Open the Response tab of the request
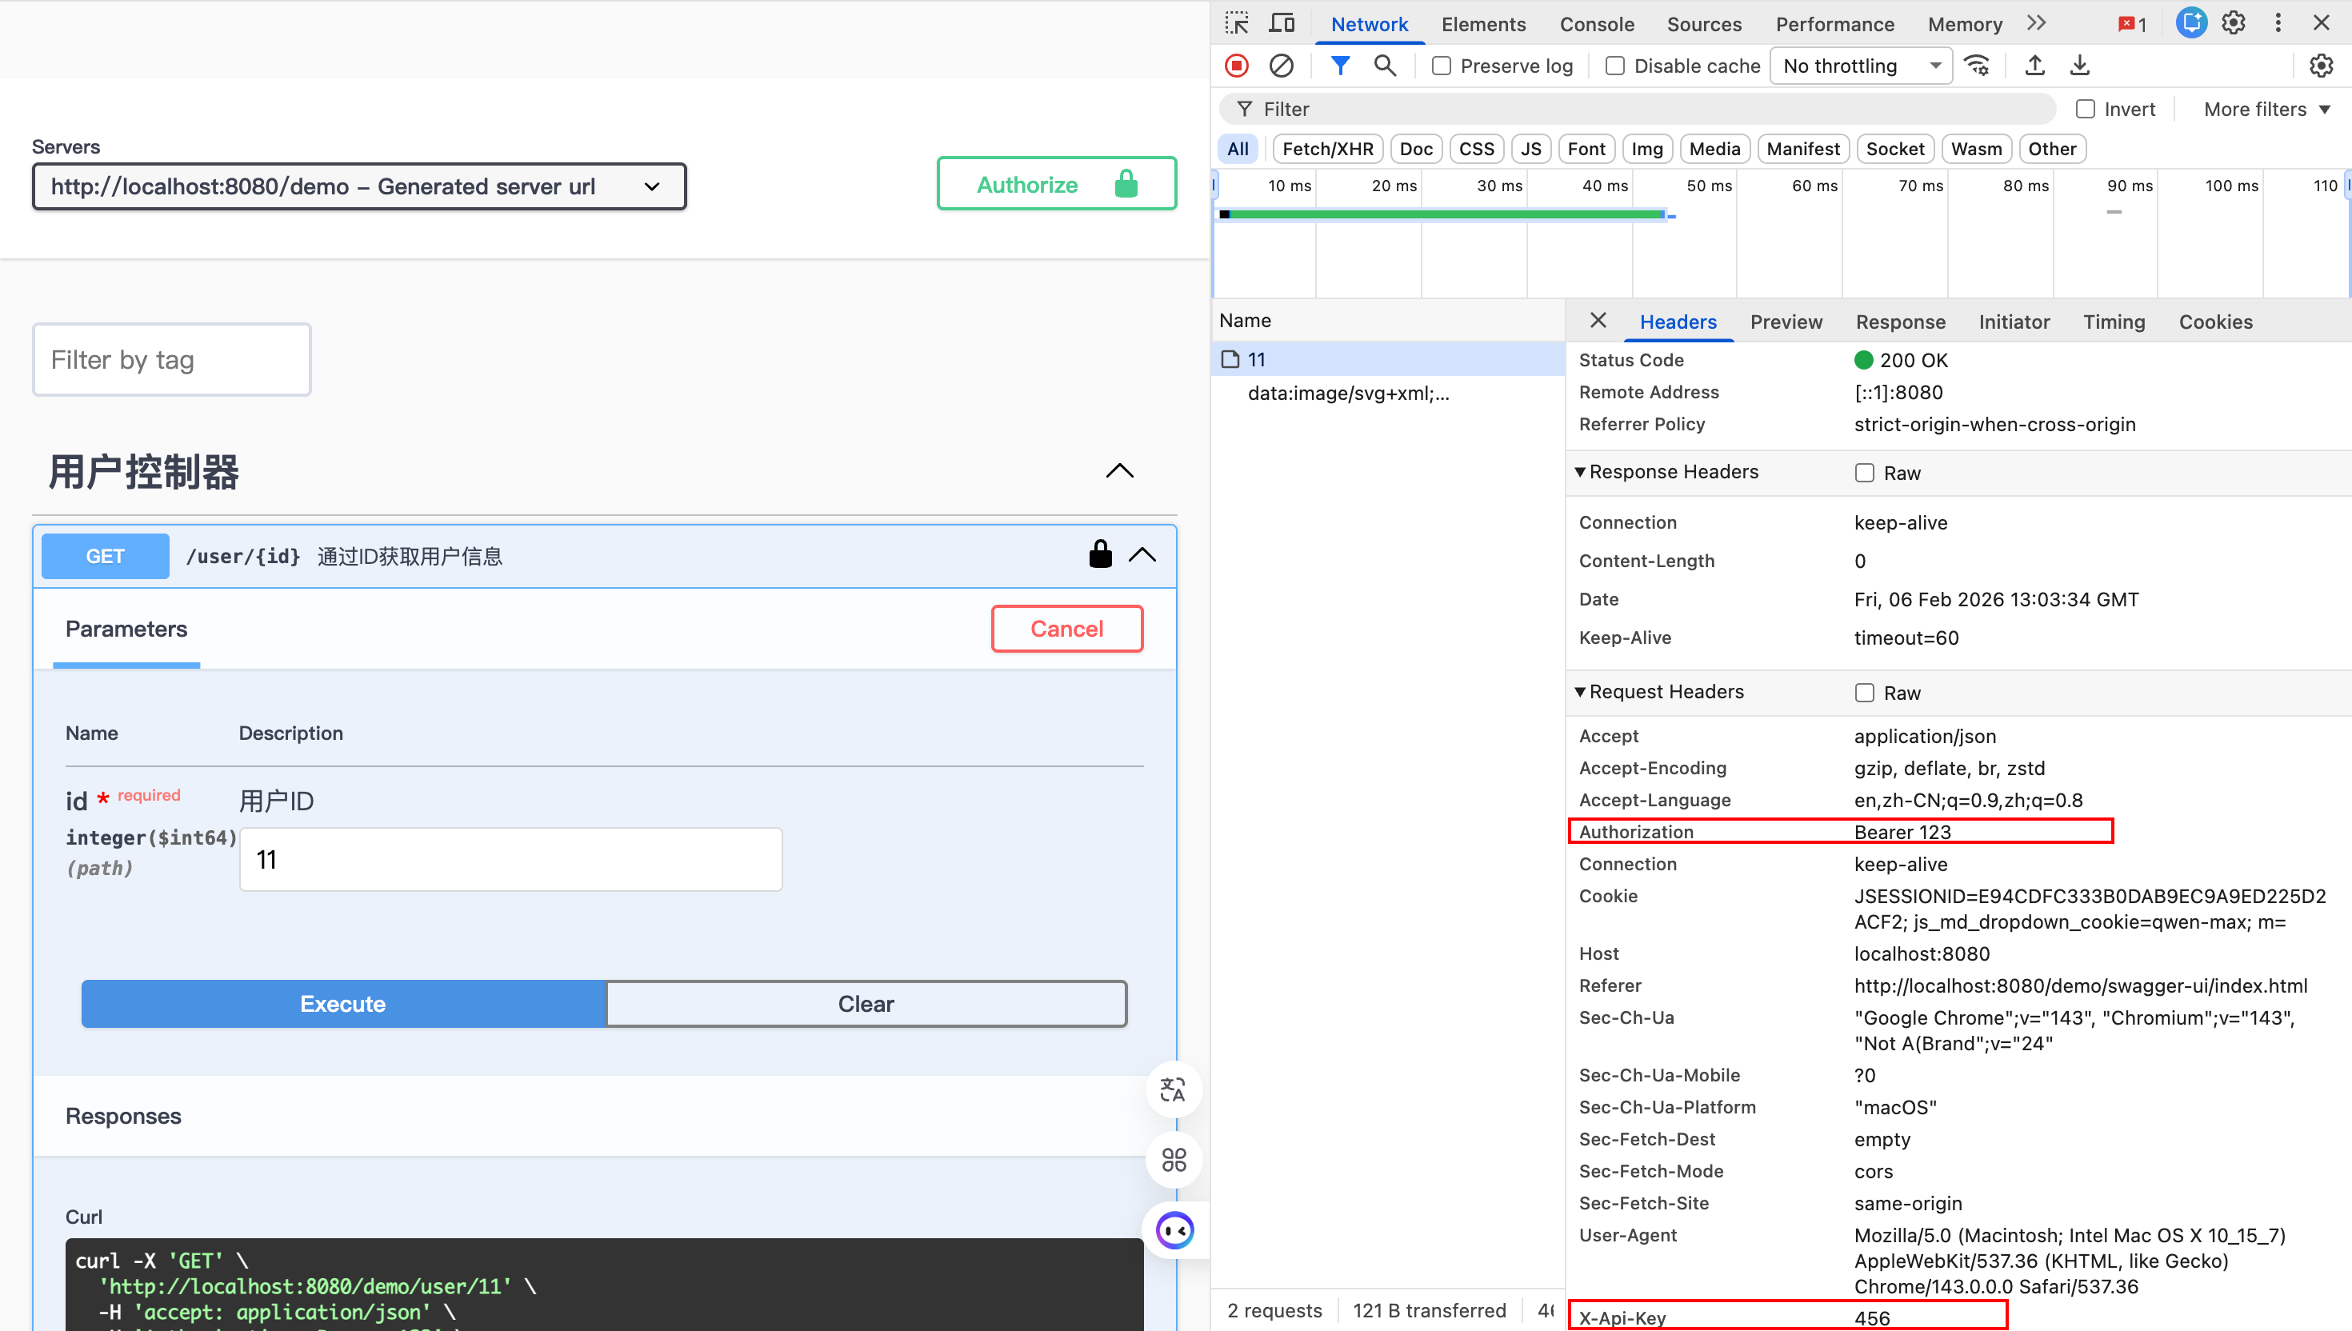 coord(1901,322)
